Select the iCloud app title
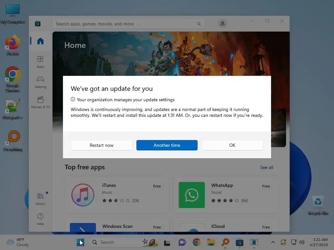 pyautogui.click(x=218, y=226)
